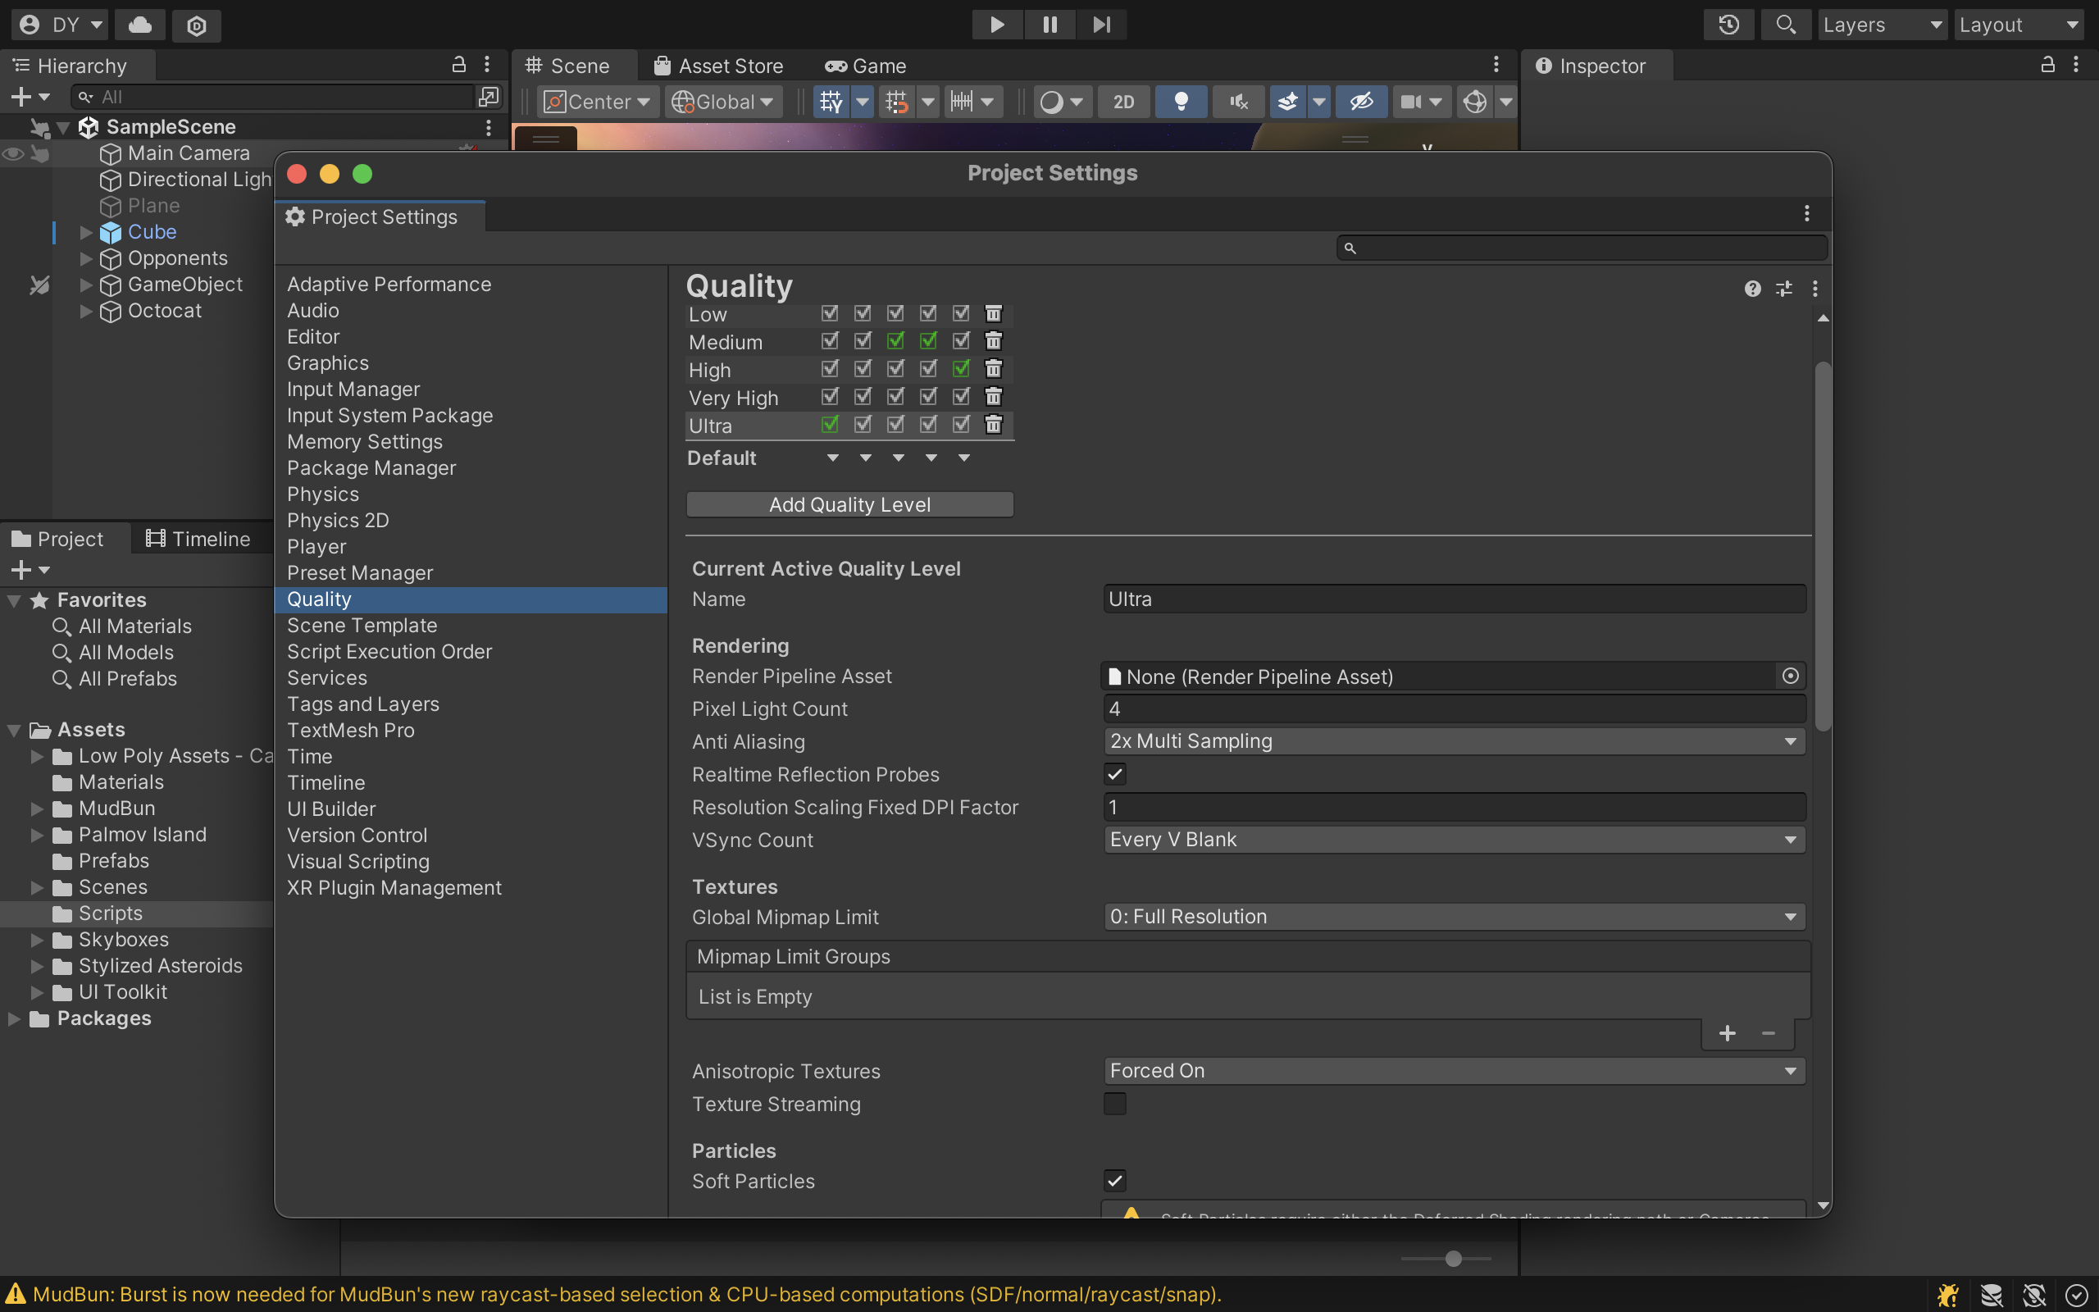Toggle scene audio mute icon
Viewport: 2099px width, 1312px height.
(x=1238, y=102)
